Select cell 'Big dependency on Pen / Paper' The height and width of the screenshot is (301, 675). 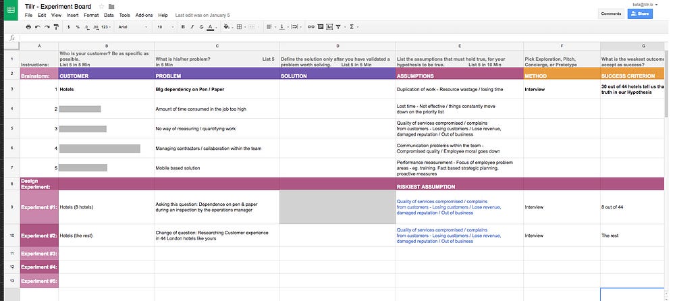pyautogui.click(x=217, y=89)
